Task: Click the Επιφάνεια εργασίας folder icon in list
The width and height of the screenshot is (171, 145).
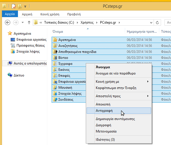Action: click(55, 82)
